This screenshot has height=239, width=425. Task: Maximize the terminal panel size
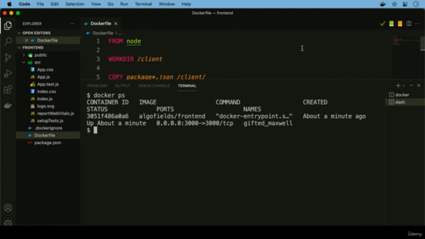click(411, 86)
